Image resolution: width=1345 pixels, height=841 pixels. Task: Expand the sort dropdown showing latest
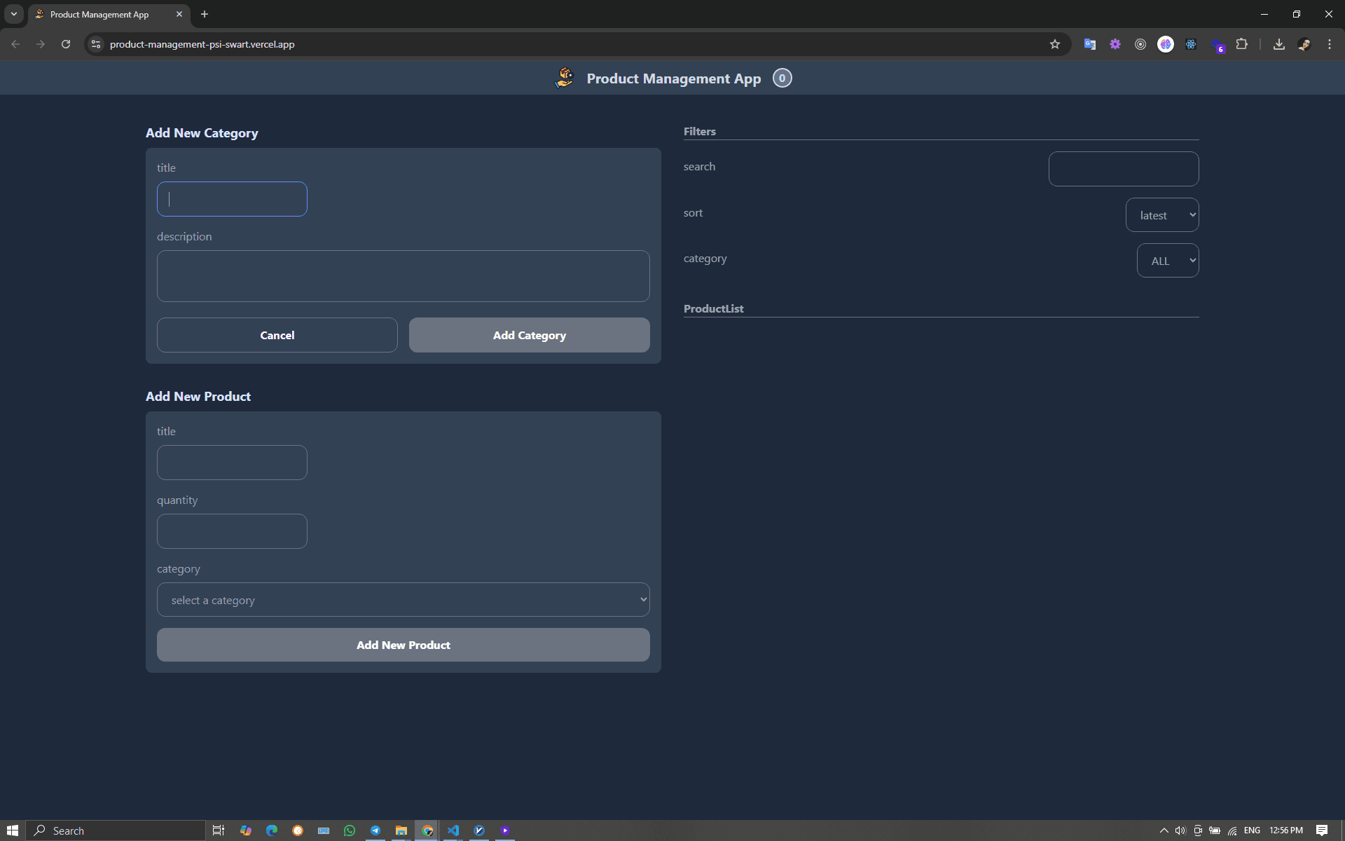coord(1161,215)
